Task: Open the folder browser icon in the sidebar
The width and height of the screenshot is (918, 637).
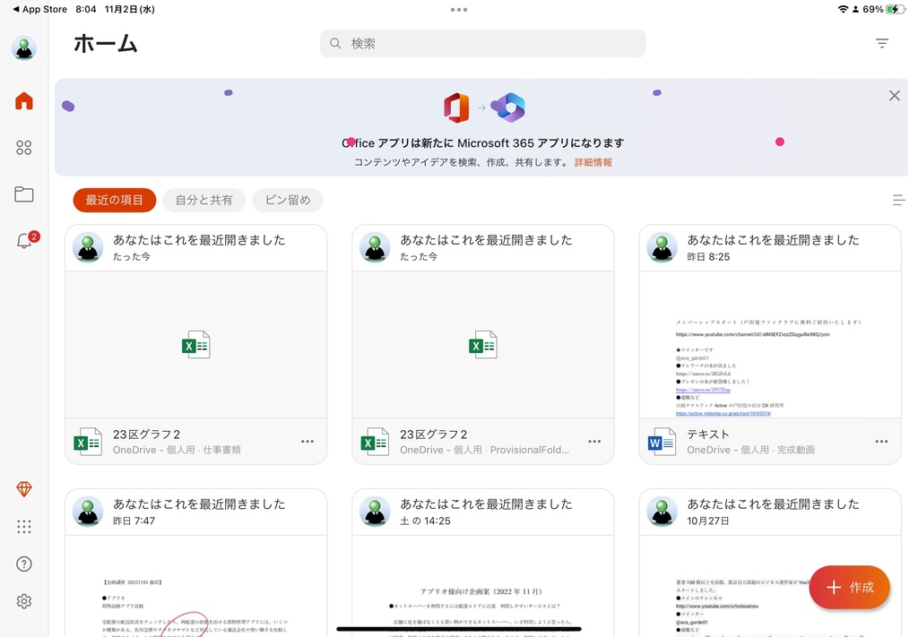Action: click(x=24, y=194)
